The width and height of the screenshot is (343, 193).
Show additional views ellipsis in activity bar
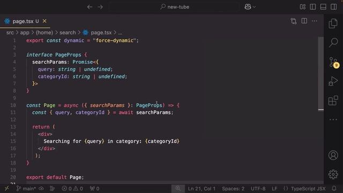(x=333, y=120)
